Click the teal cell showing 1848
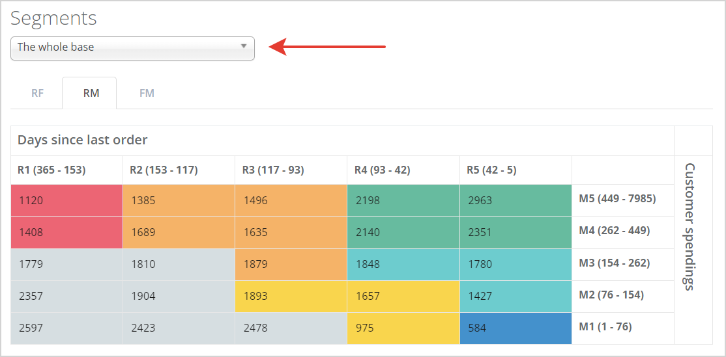 [403, 264]
